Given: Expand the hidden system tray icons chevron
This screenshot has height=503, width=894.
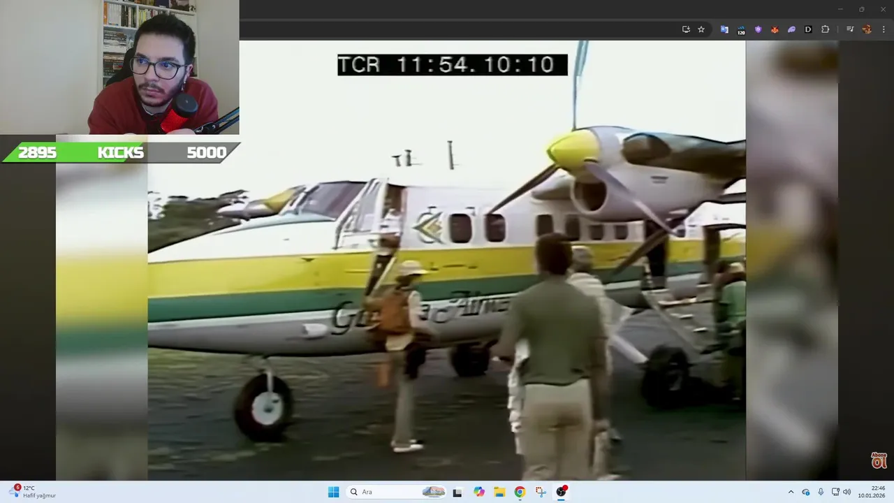Looking at the screenshot, I should (x=791, y=492).
